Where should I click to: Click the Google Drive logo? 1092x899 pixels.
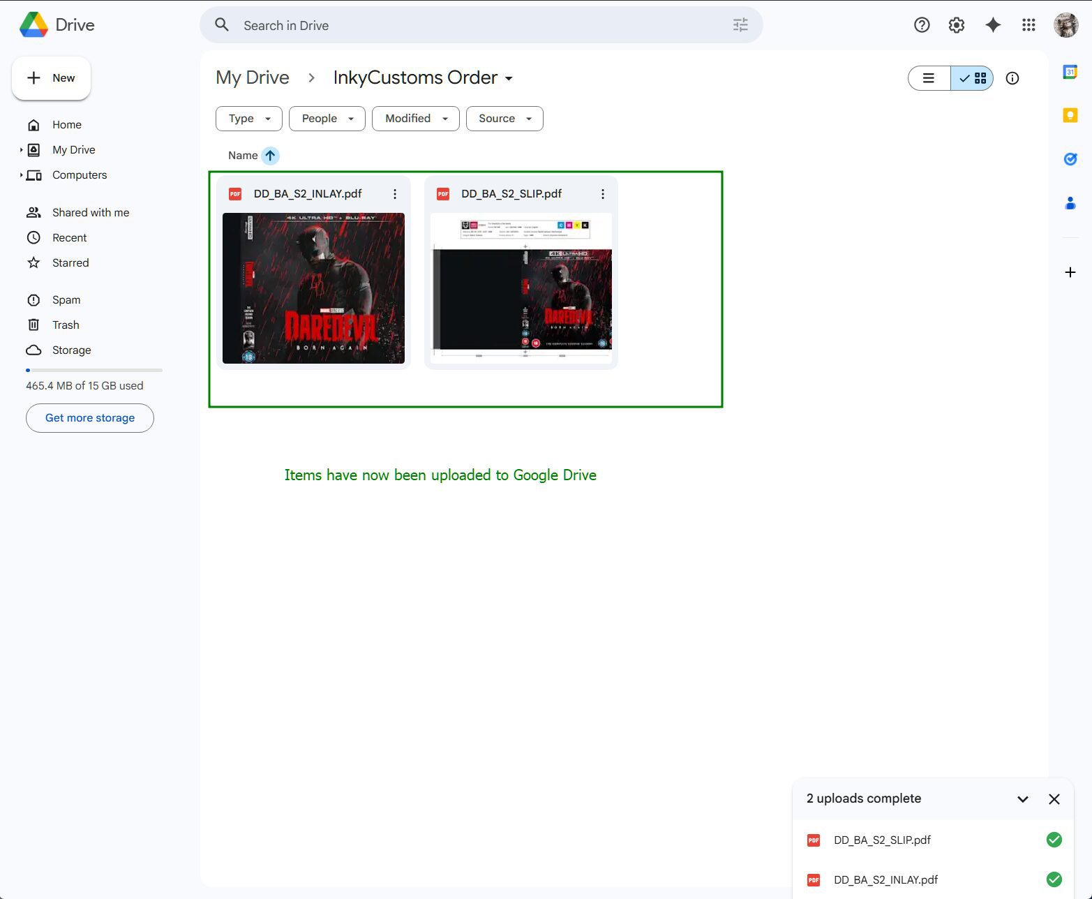pos(33,25)
